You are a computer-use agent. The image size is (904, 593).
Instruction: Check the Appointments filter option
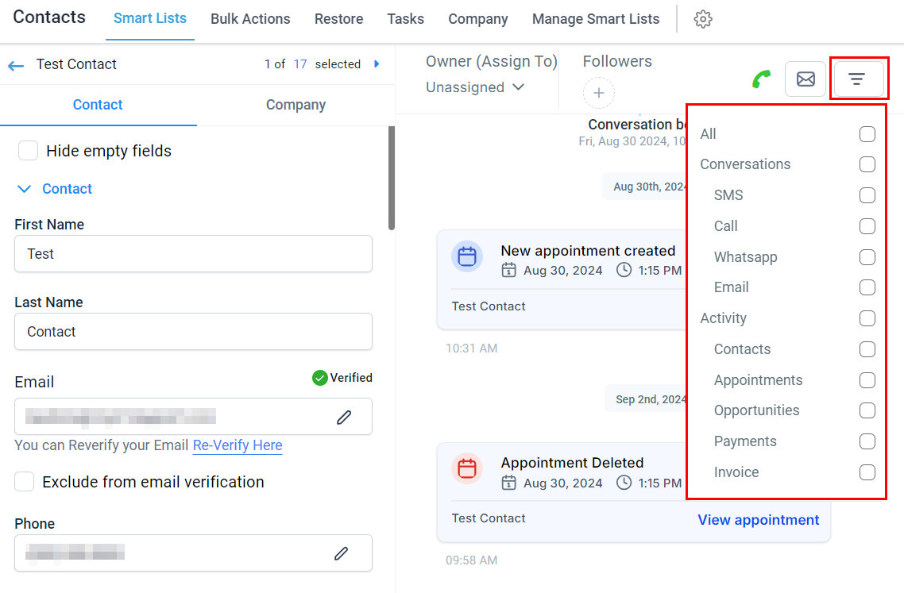pos(867,380)
